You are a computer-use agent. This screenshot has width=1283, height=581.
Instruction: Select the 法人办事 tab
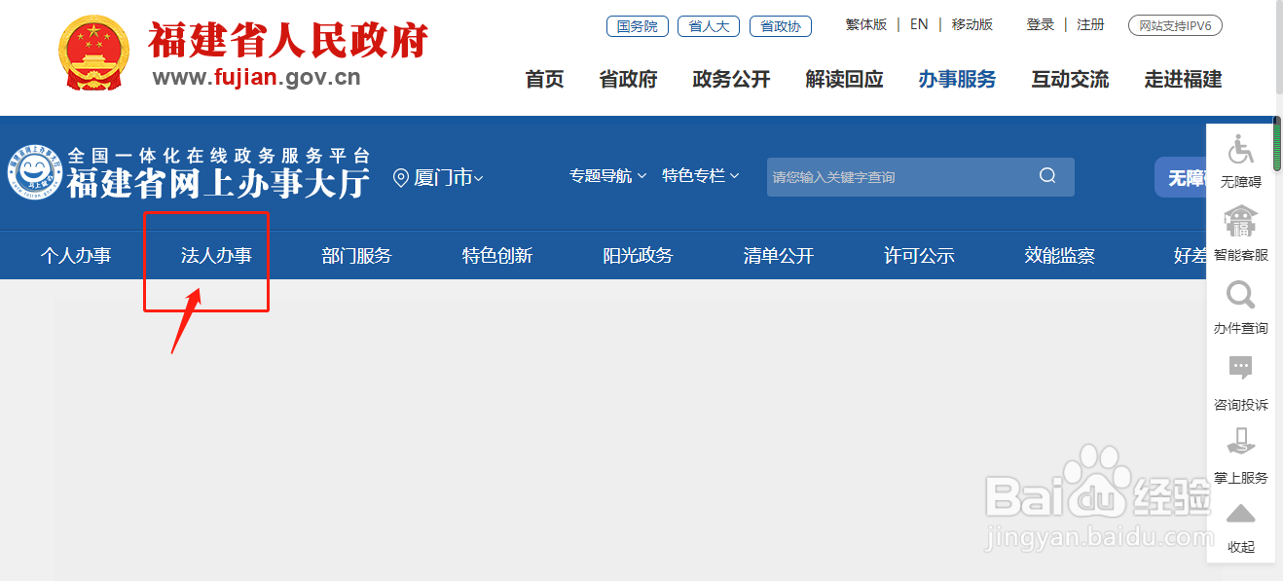(216, 256)
